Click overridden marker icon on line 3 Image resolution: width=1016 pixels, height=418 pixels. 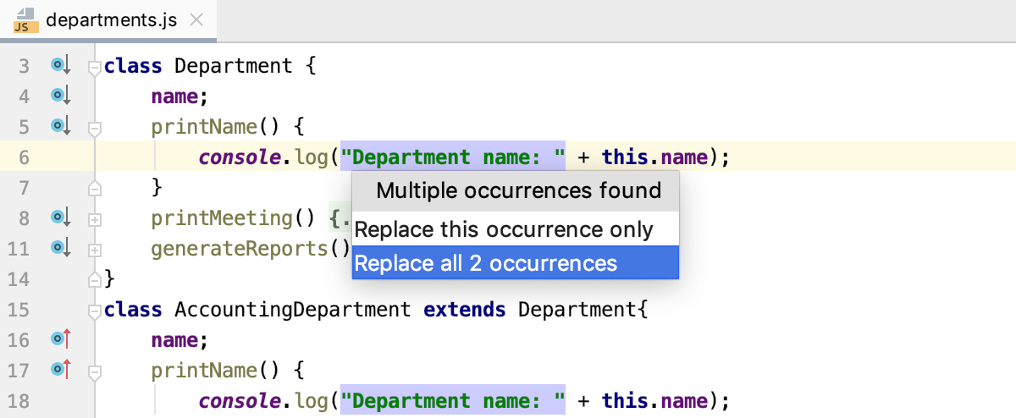[x=59, y=65]
